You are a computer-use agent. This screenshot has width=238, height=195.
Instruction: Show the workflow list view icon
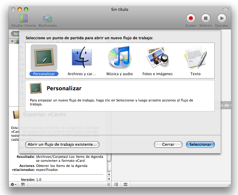(x=116, y=184)
